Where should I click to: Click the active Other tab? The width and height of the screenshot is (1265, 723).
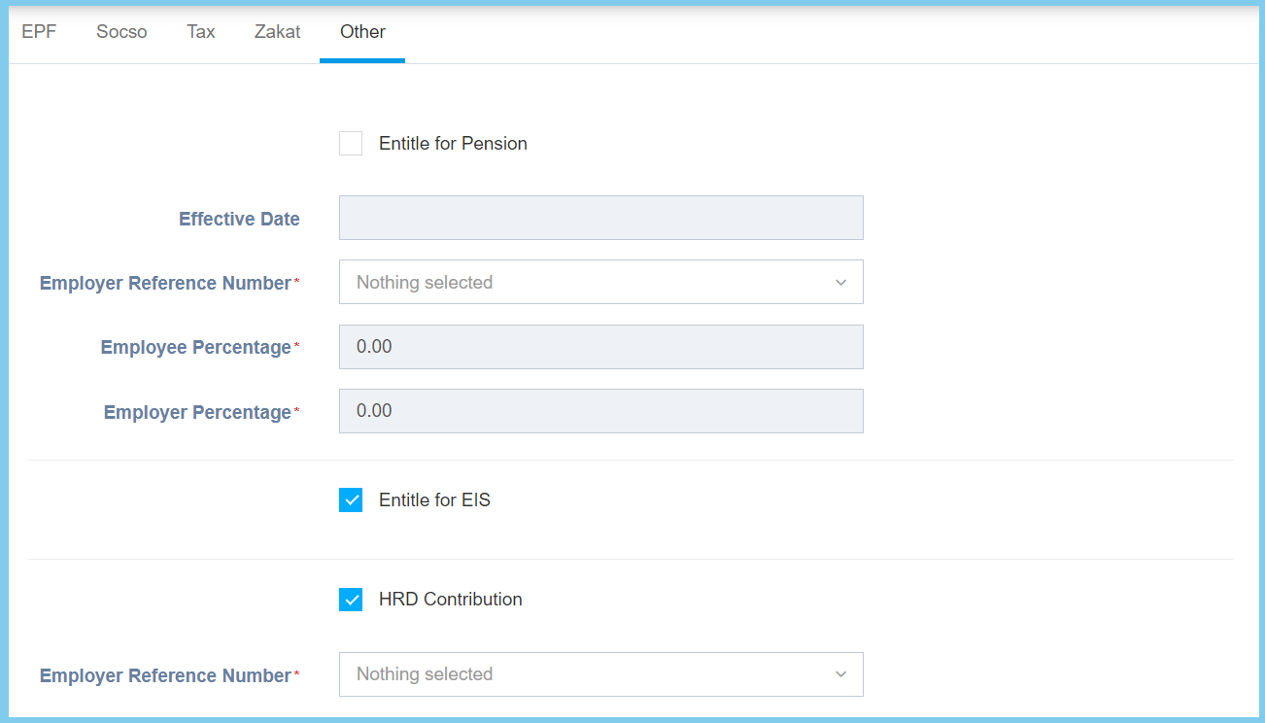362,32
